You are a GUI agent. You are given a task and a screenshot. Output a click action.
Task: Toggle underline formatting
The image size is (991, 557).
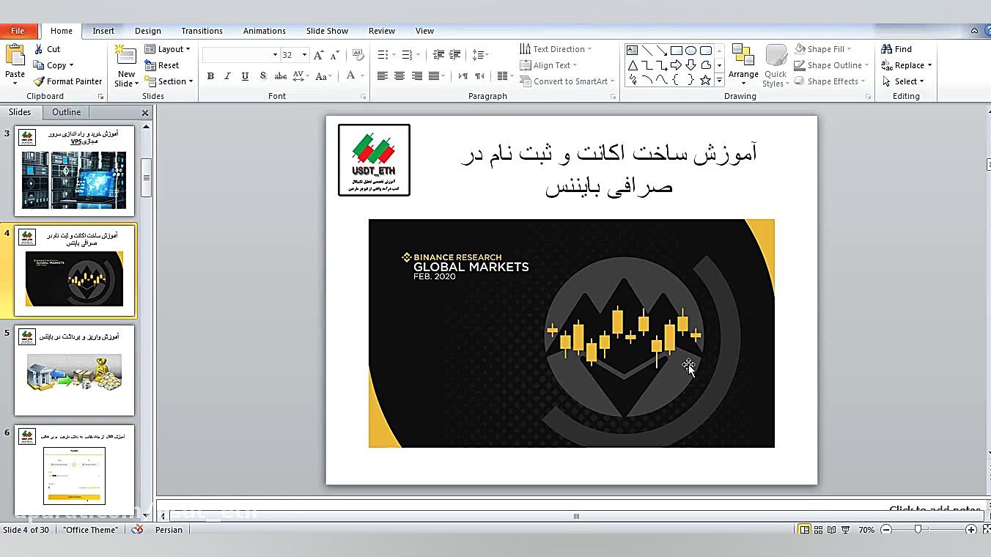pos(244,75)
